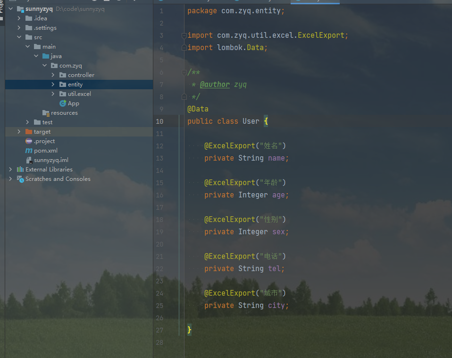Click the .project file icon
Screen dimensions: 452x358
pyautogui.click(x=29, y=141)
